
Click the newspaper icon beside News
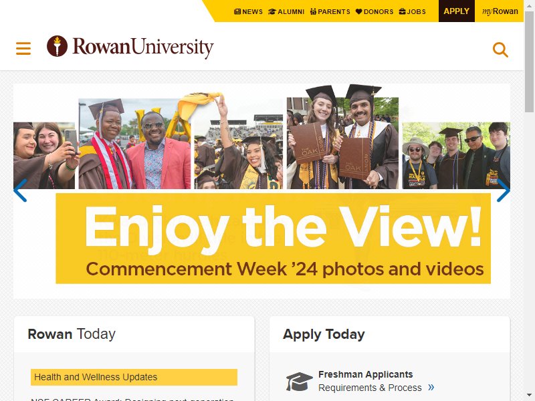pos(237,11)
